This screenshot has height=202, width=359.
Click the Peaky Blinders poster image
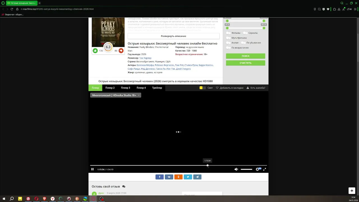coord(108,32)
